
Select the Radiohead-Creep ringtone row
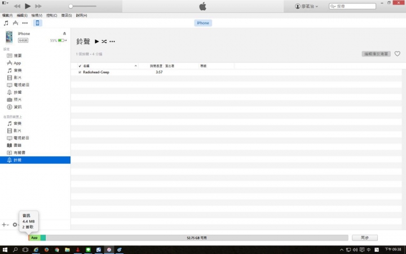(236, 72)
